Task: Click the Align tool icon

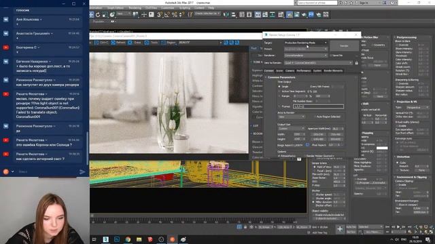Action: 234,14
